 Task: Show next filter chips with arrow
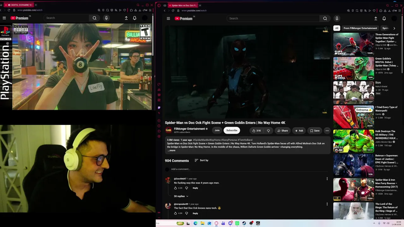pos(394,28)
